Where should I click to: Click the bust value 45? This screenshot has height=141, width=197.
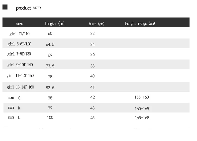click(93, 118)
